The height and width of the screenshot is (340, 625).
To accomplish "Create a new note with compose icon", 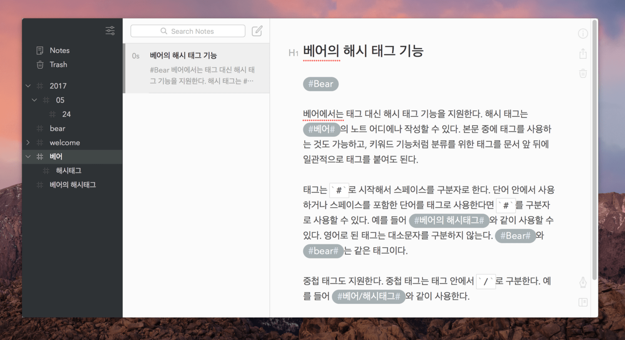I will click(257, 31).
